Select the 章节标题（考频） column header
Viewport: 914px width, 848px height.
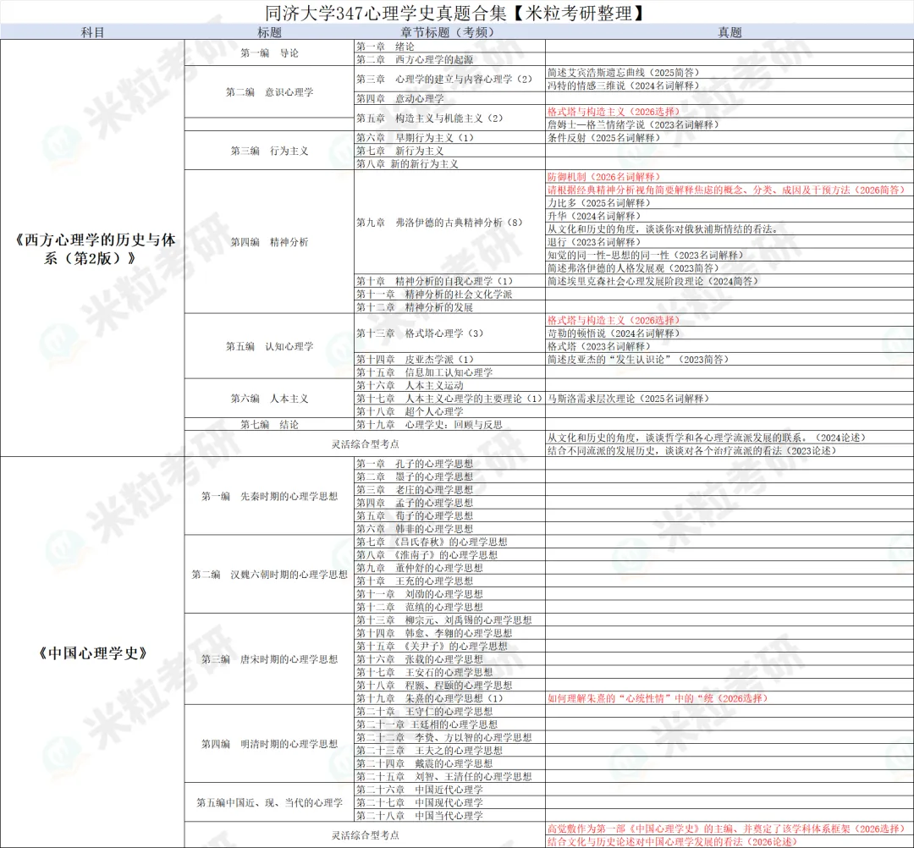tap(448, 32)
